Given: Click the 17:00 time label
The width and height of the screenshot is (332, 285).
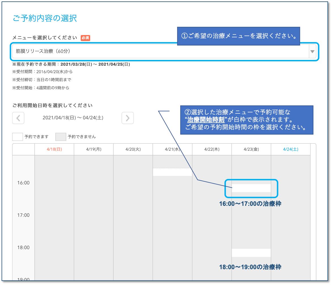Looking at the screenshot, I should pos(23,215).
